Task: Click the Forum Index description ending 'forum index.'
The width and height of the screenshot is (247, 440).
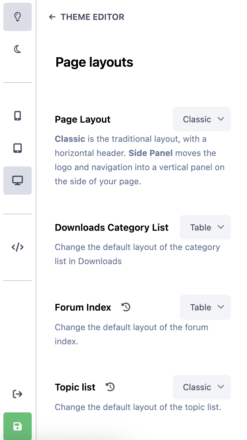Action: pyautogui.click(x=132, y=334)
